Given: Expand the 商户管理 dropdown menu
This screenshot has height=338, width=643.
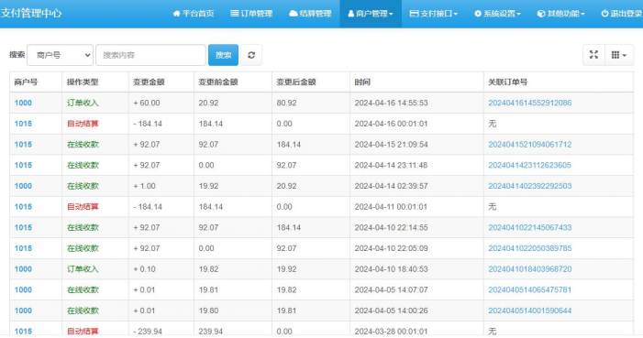Looking at the screenshot, I should pos(371,14).
